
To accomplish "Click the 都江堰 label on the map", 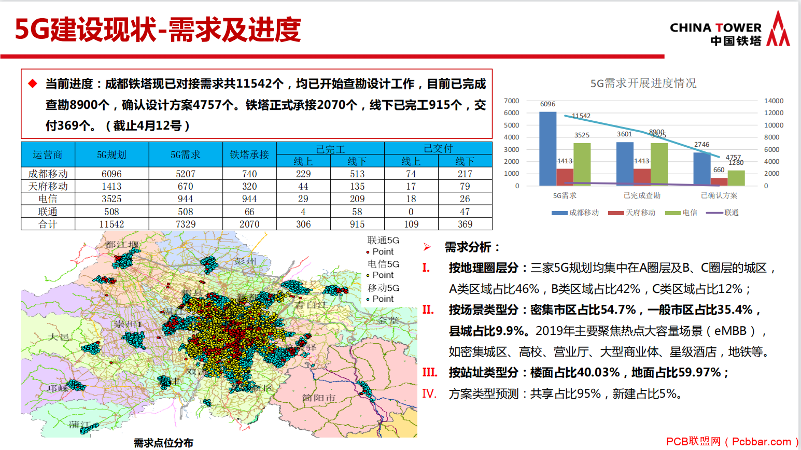I will click(x=122, y=245).
